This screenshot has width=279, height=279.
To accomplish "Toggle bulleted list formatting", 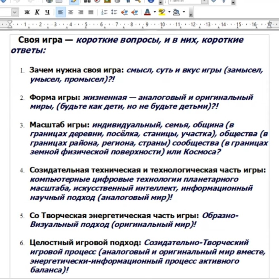I will pyautogui.click(x=114, y=12).
